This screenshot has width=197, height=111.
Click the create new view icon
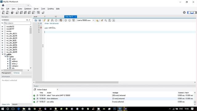click(25, 12)
